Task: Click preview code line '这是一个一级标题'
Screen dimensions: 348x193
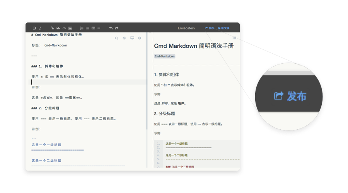Action: point(176,144)
